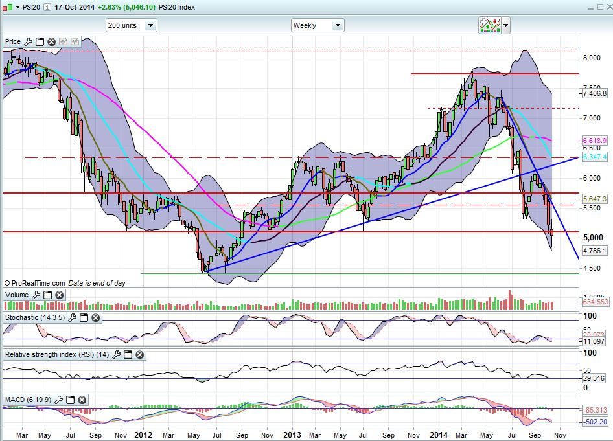
Task: Click the 11.097 stochastic value
Action: coord(594,341)
